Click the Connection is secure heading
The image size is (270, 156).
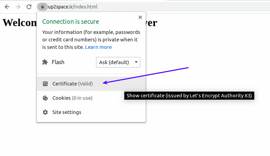pyautogui.click(x=70, y=22)
